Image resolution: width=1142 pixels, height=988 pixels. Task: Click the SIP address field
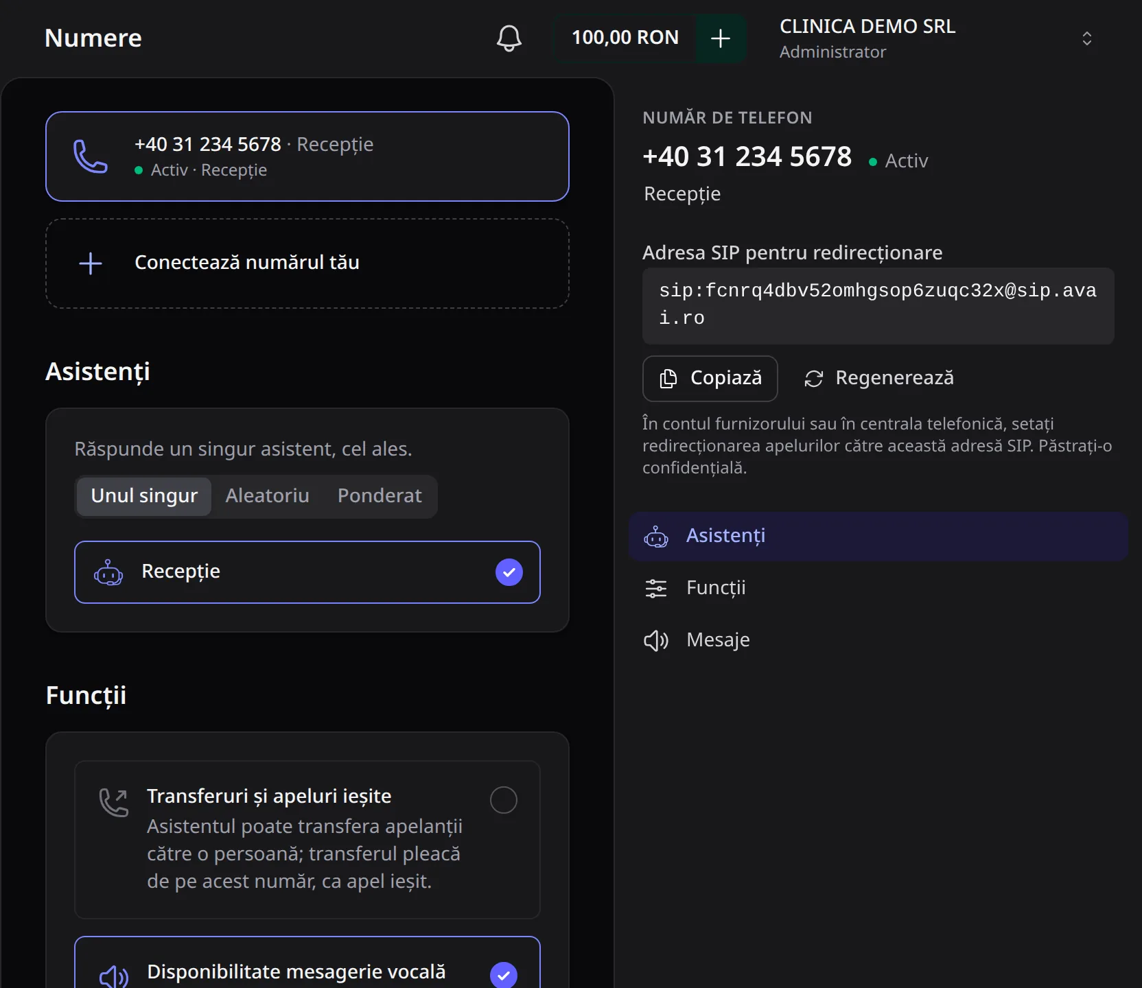tap(878, 305)
